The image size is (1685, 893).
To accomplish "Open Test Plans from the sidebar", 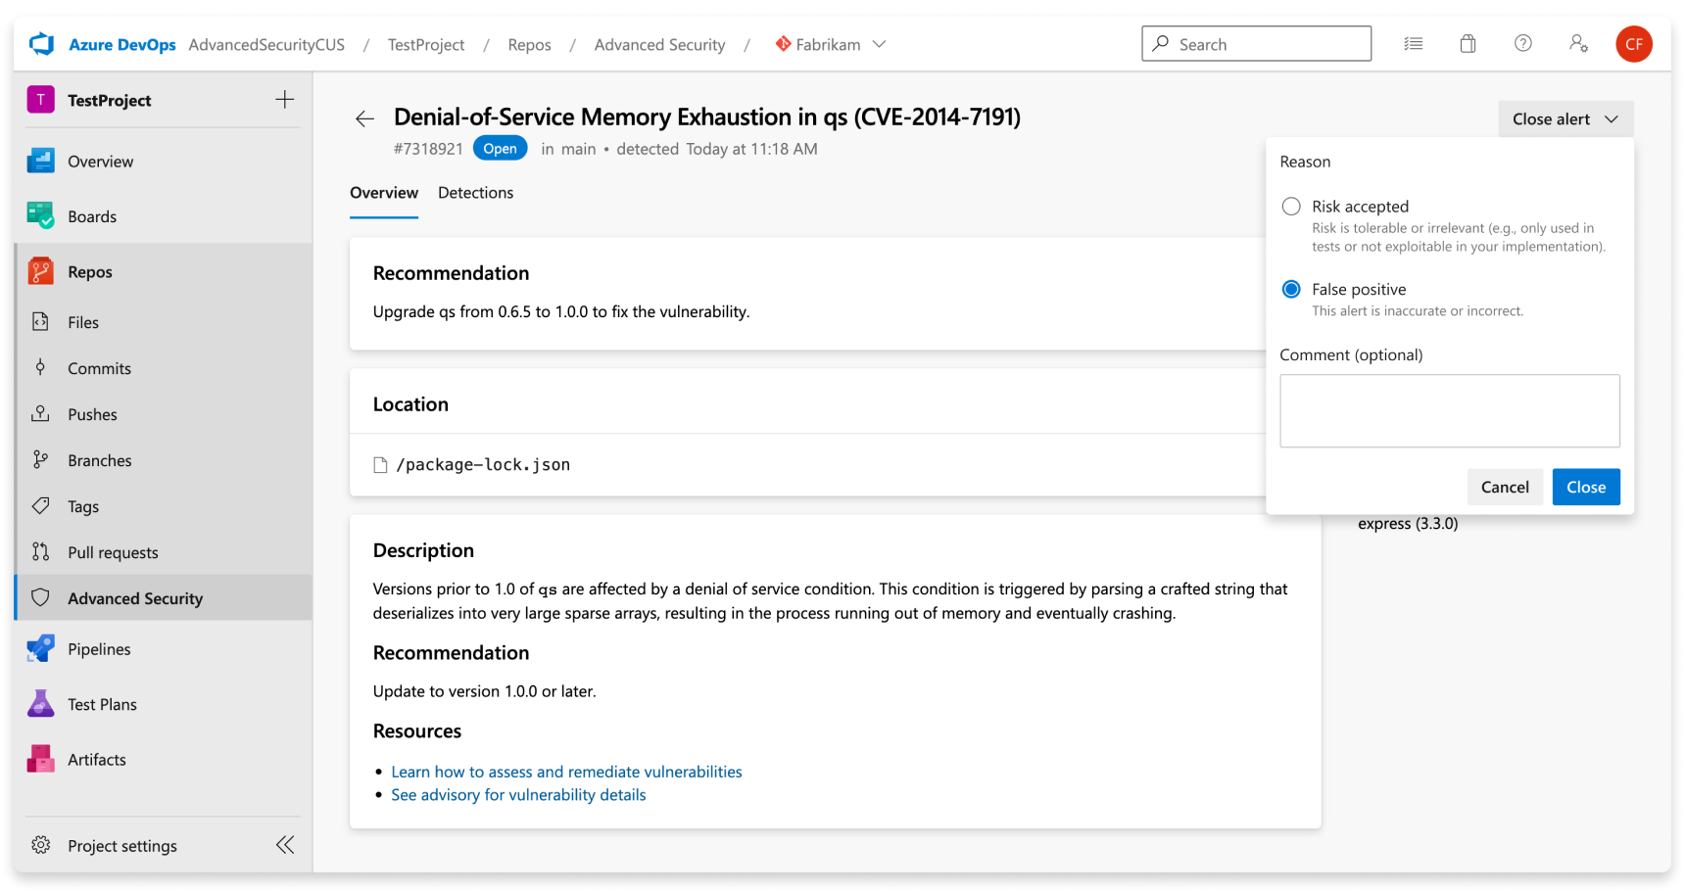I will click(101, 704).
